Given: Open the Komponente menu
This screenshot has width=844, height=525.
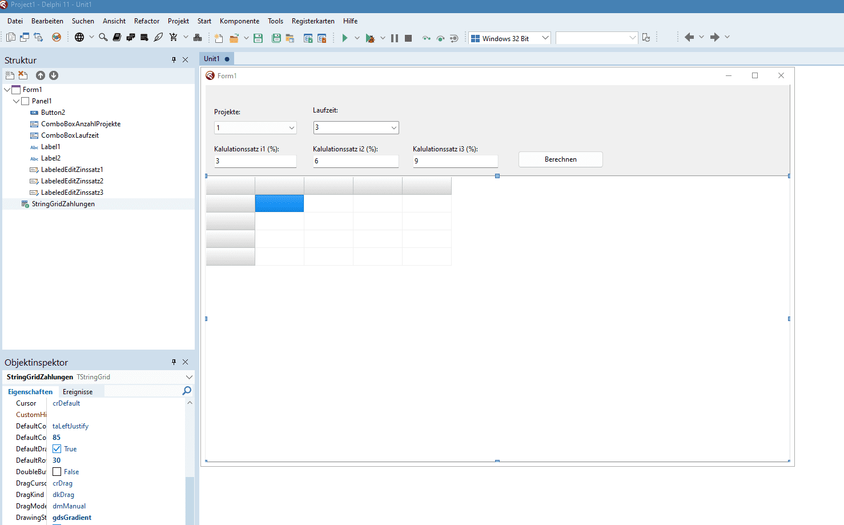Looking at the screenshot, I should pyautogui.click(x=239, y=21).
